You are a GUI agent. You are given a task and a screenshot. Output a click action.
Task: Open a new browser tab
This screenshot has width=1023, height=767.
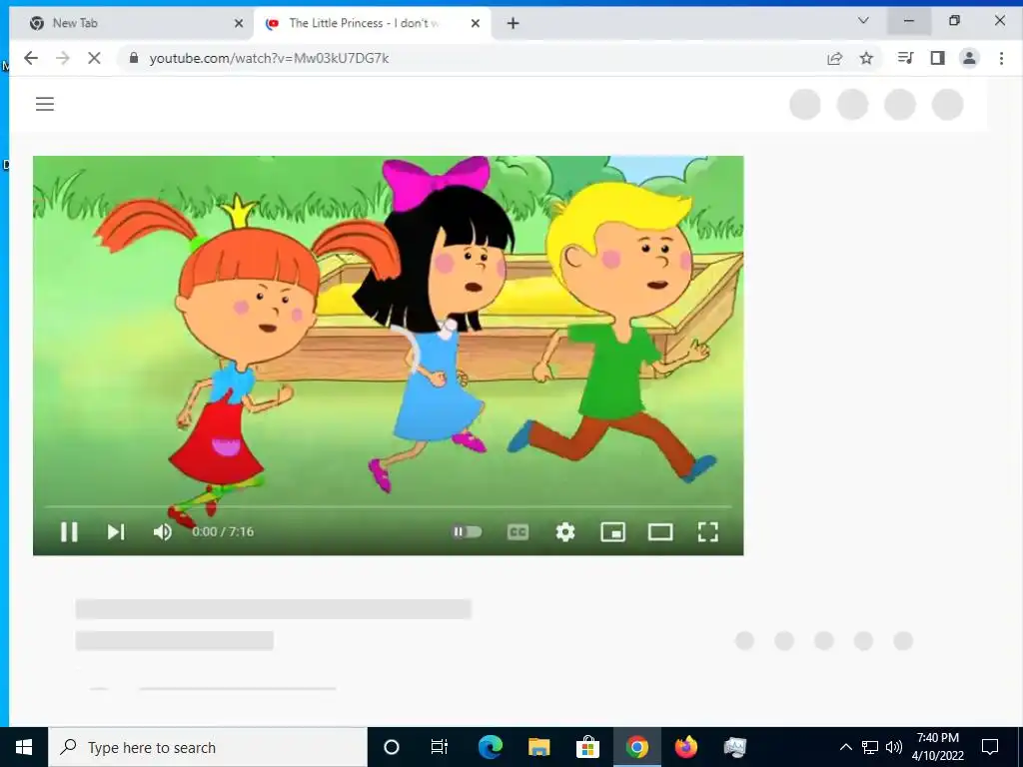(x=512, y=24)
